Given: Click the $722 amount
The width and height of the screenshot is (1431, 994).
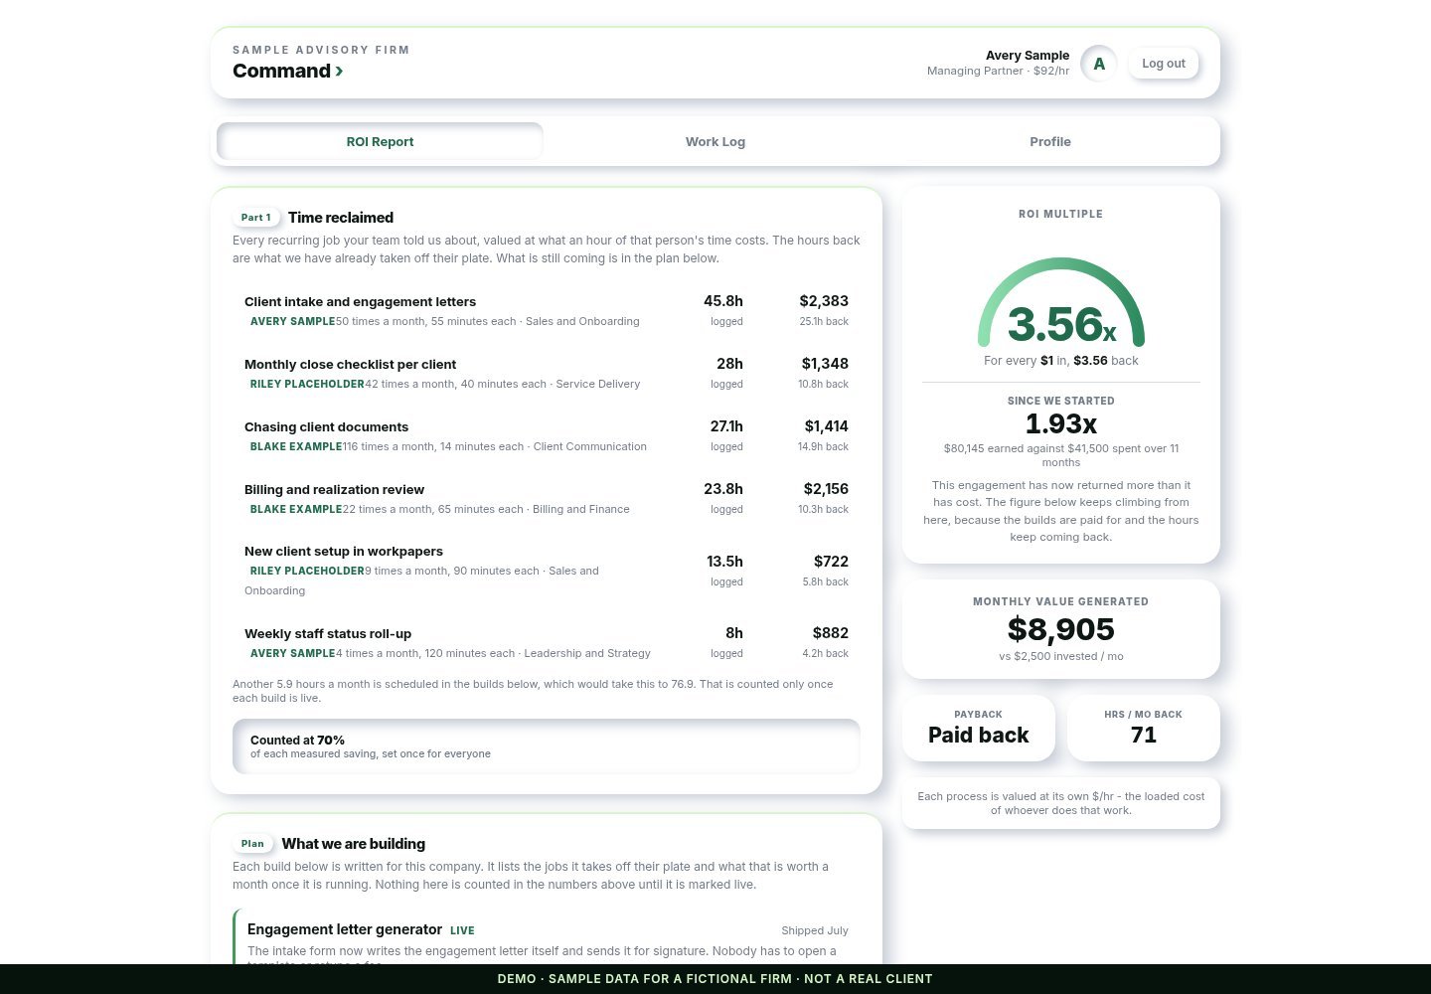Looking at the screenshot, I should pyautogui.click(x=831, y=562).
